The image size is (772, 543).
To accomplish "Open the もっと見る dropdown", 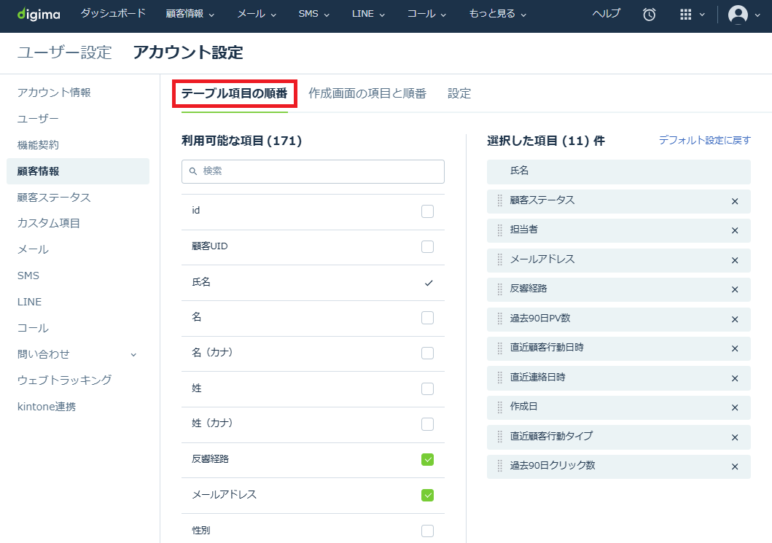I will pos(497,14).
